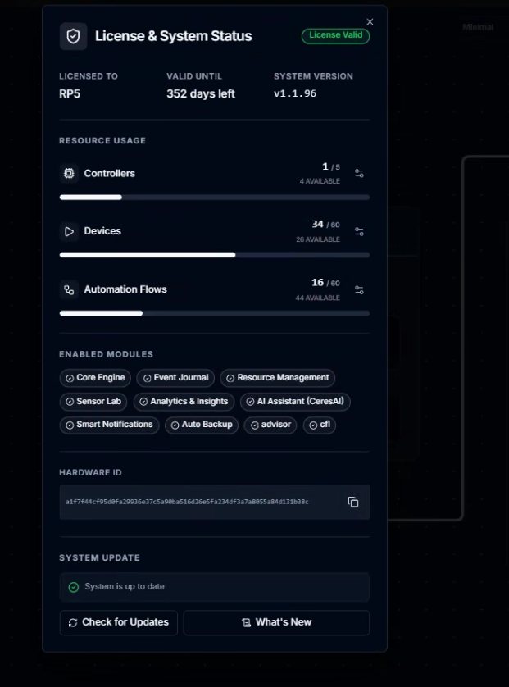
Task: Copy the hardware ID with copy icon
Action: tap(353, 502)
